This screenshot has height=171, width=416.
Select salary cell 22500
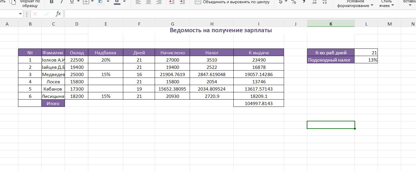click(77, 60)
